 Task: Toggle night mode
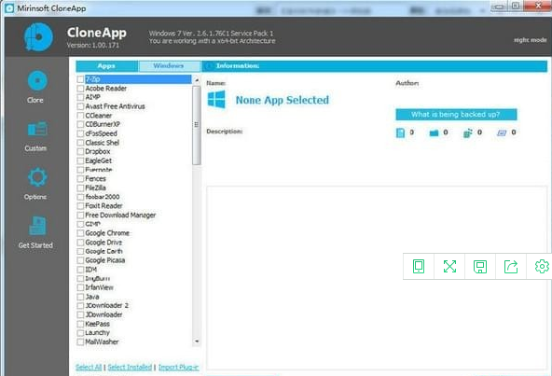pyautogui.click(x=531, y=40)
